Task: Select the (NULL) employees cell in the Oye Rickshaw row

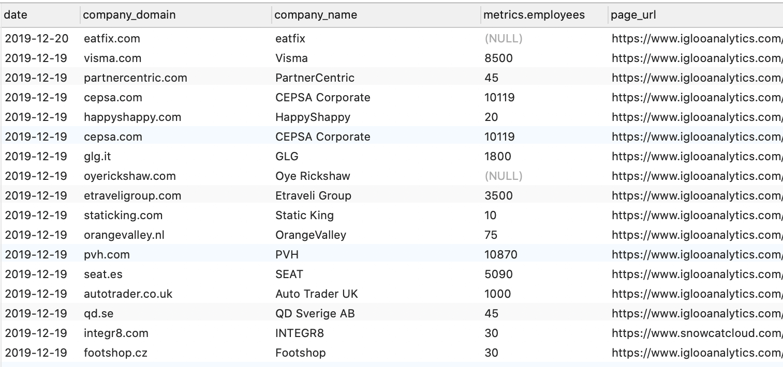Action: (x=504, y=176)
